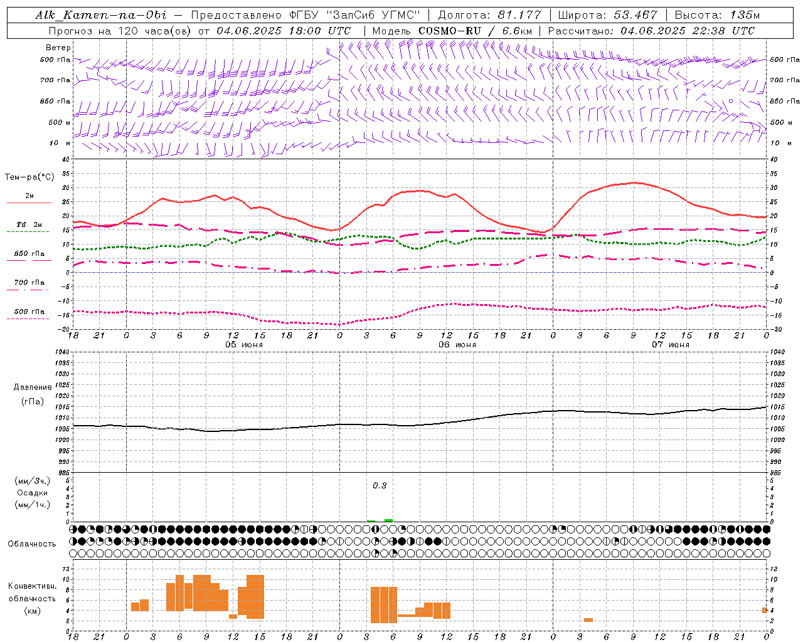Click the (гПа) unit label under Давление
The width and height of the screenshot is (803, 642).
pos(33,402)
